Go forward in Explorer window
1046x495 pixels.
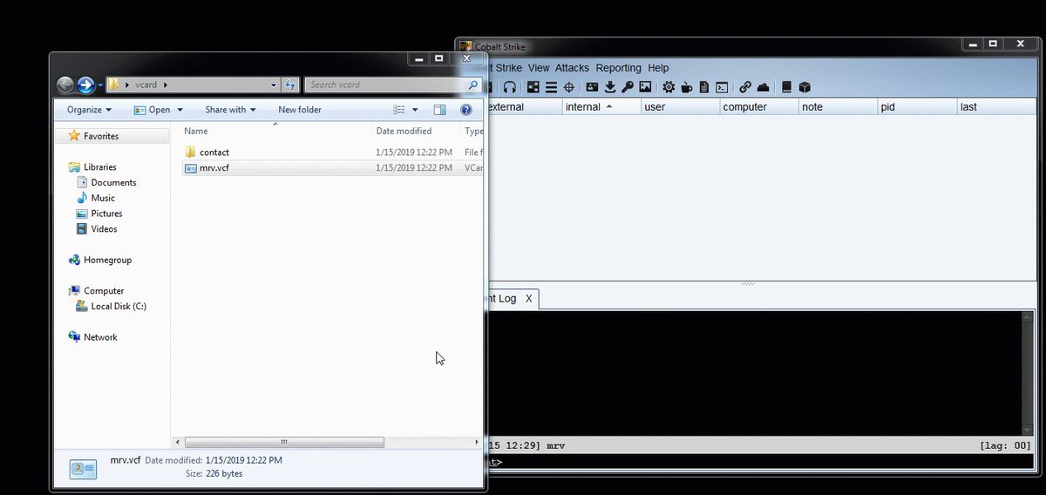[85, 85]
